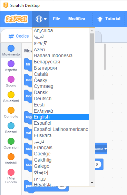Click the Tutorial lightbulb icon
The width and height of the screenshot is (127, 195).
(100, 19)
